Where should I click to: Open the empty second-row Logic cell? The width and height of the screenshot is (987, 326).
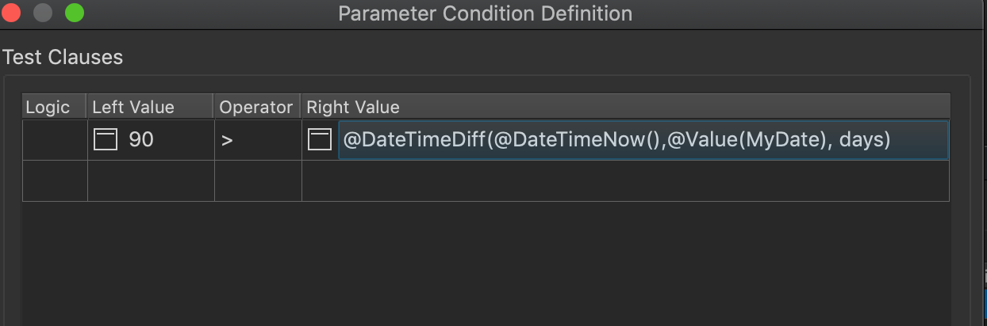pyautogui.click(x=55, y=180)
